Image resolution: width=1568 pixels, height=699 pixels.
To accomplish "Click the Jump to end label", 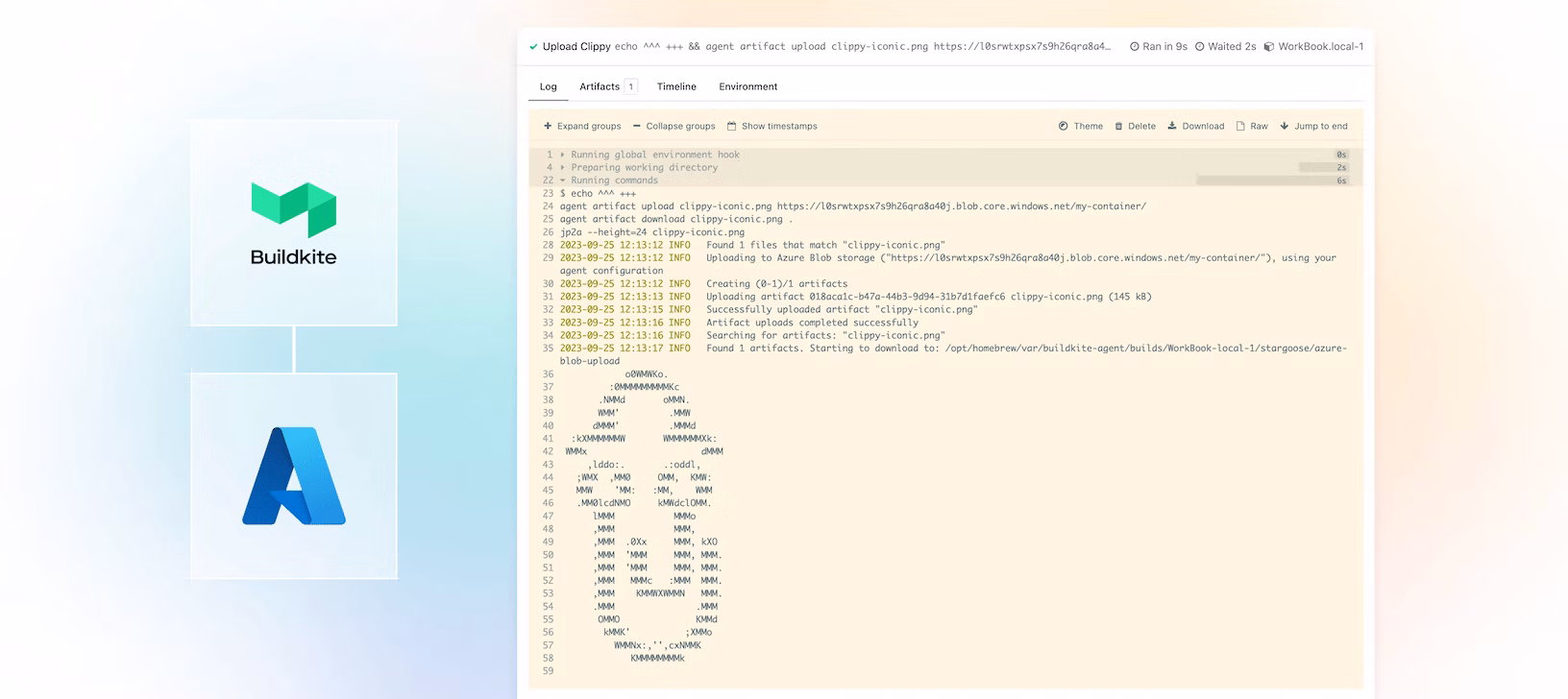I will [x=1321, y=126].
